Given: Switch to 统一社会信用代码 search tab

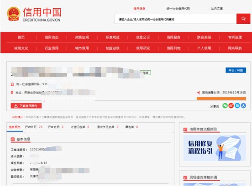Looking at the screenshot, I should coord(178,9).
